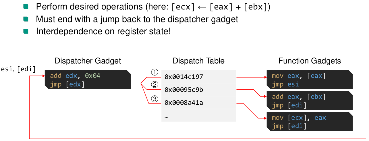Click the circled number 2 marker
This screenshot has height=141, width=369.
click(155, 85)
